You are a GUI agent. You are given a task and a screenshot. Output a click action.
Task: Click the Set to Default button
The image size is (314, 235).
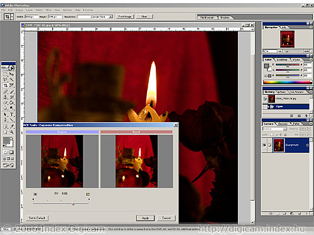(37, 218)
